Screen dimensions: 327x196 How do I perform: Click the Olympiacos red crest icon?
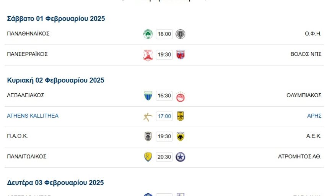click(180, 96)
